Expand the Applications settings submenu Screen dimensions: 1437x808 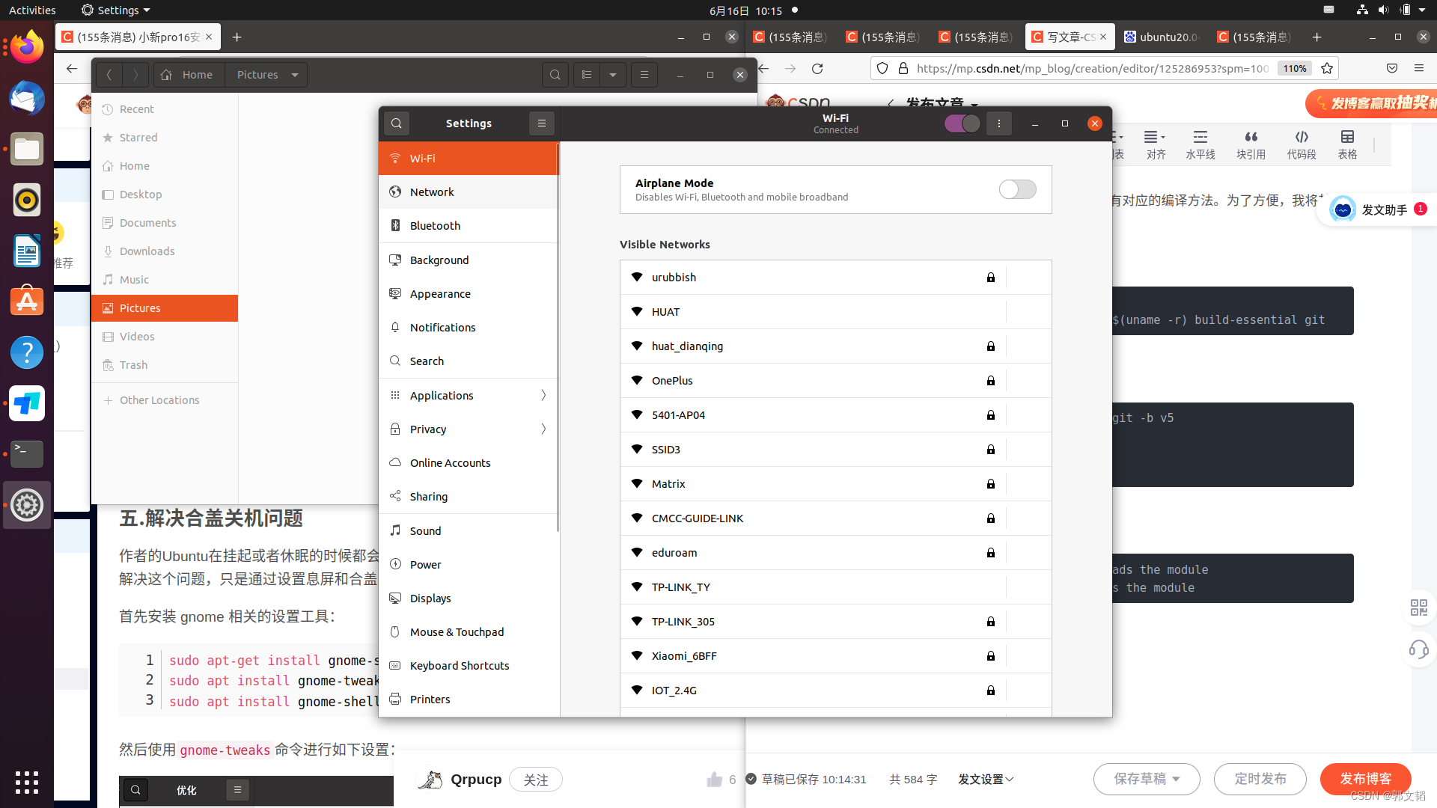pos(543,395)
